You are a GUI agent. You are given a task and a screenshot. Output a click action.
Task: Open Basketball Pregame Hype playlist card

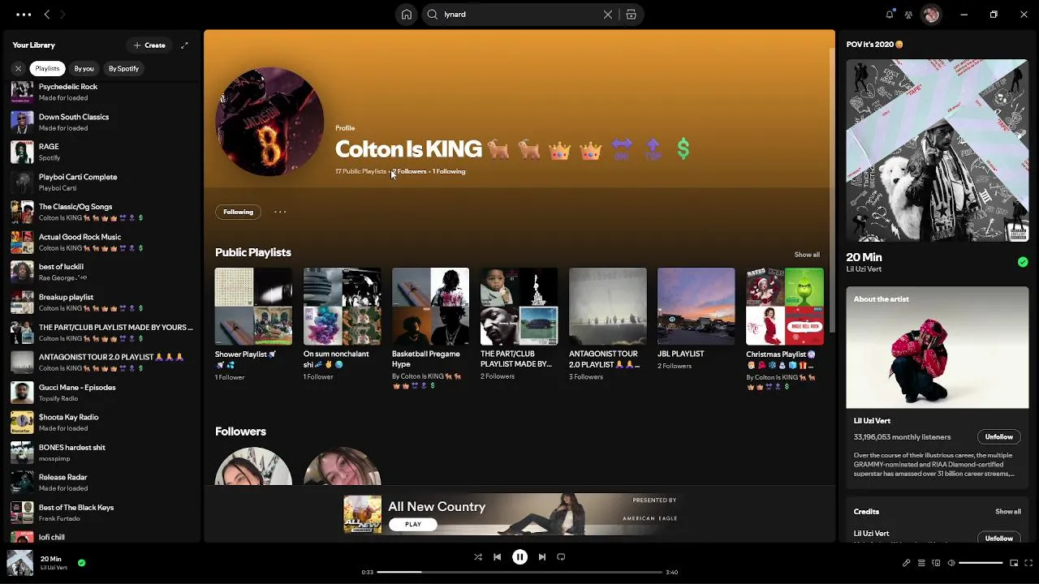(430, 328)
